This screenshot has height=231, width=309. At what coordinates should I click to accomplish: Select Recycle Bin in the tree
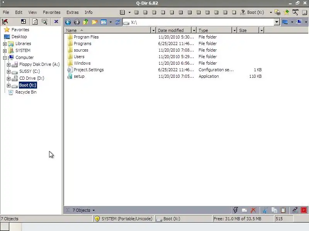pos(26,92)
